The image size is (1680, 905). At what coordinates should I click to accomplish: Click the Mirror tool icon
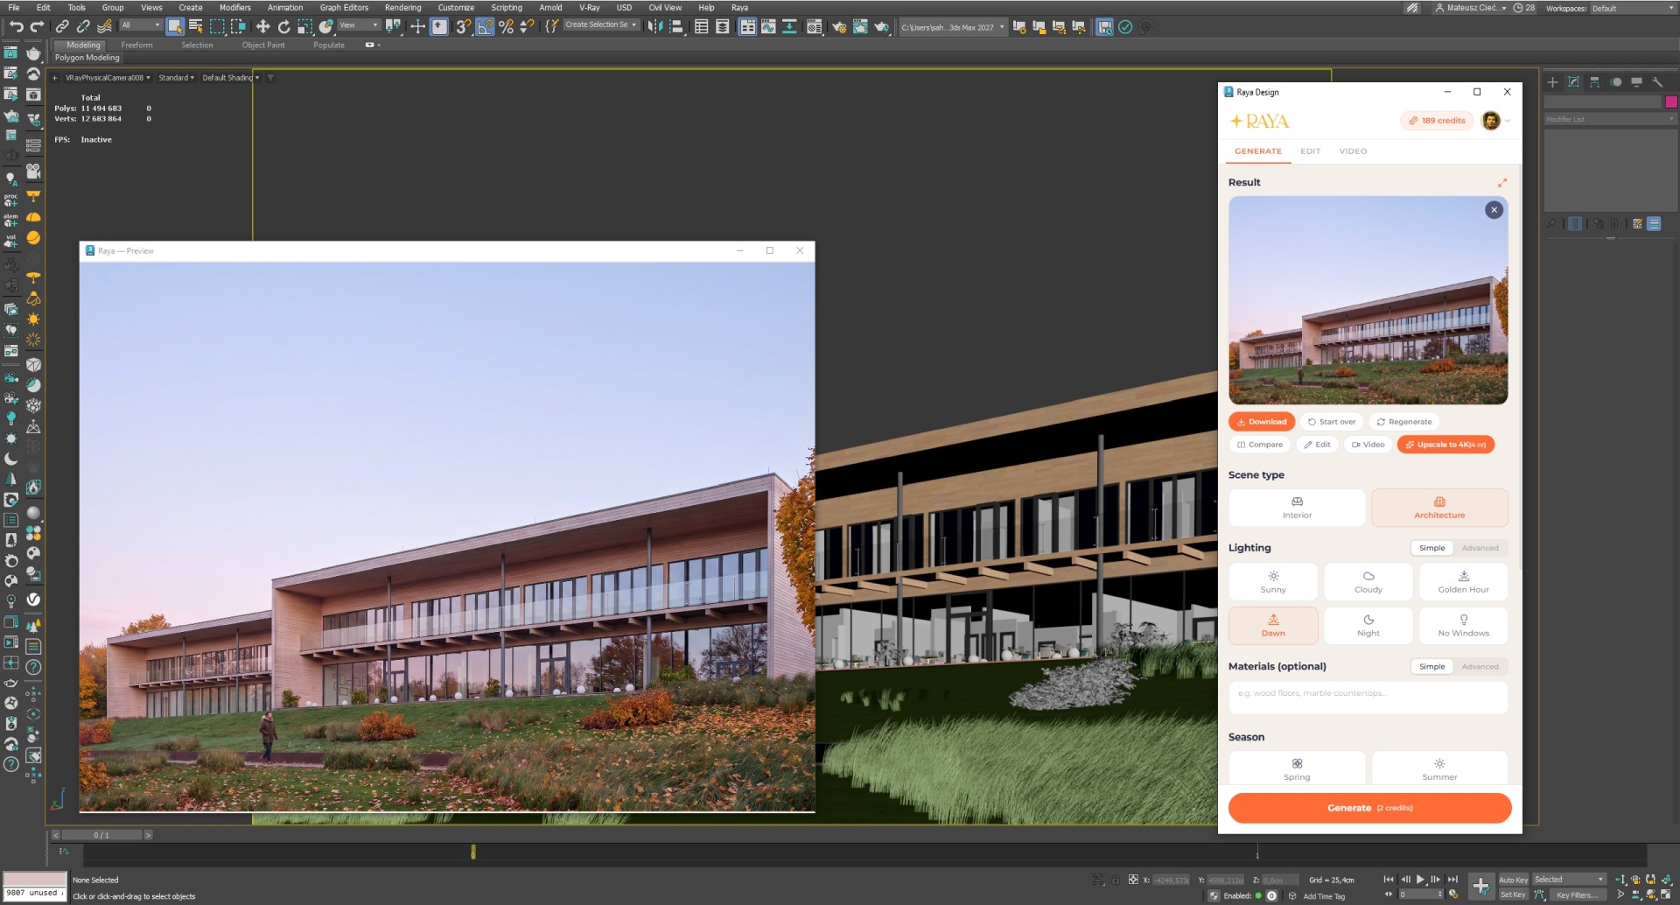coord(655,26)
